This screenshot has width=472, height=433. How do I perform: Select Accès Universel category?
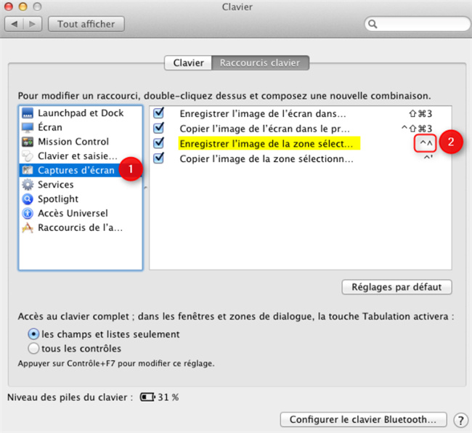point(81,213)
